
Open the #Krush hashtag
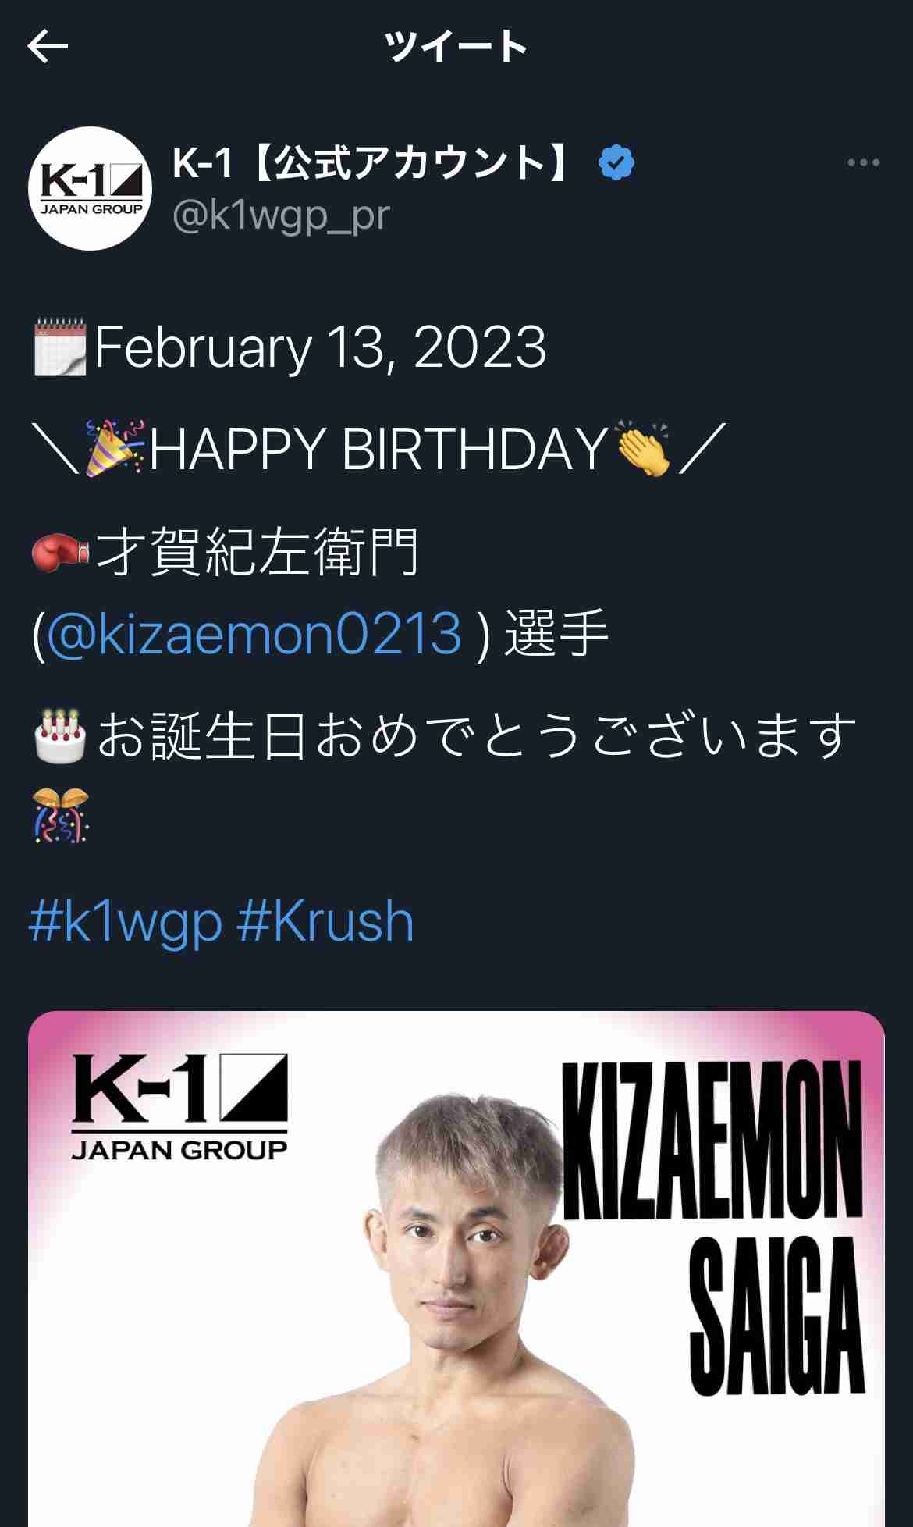coord(325,922)
